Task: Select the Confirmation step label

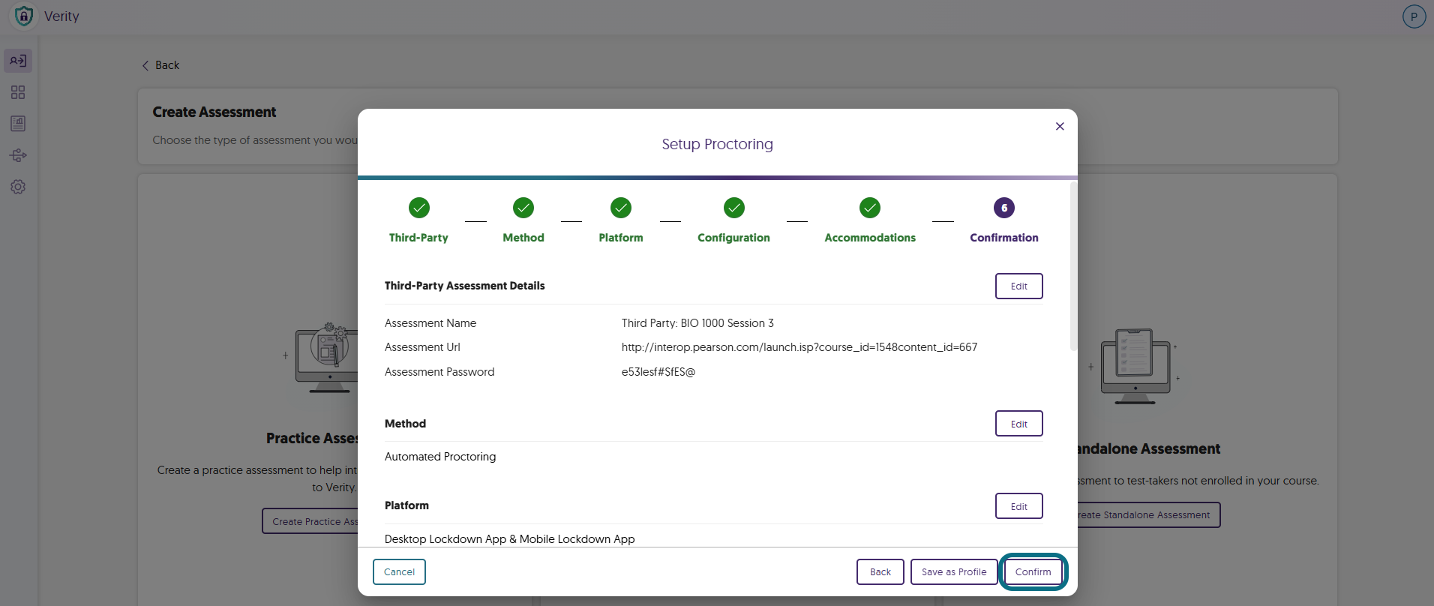Action: tap(1004, 238)
